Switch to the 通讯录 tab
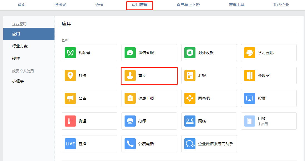The height and width of the screenshot is (161, 305). (x=60, y=5)
